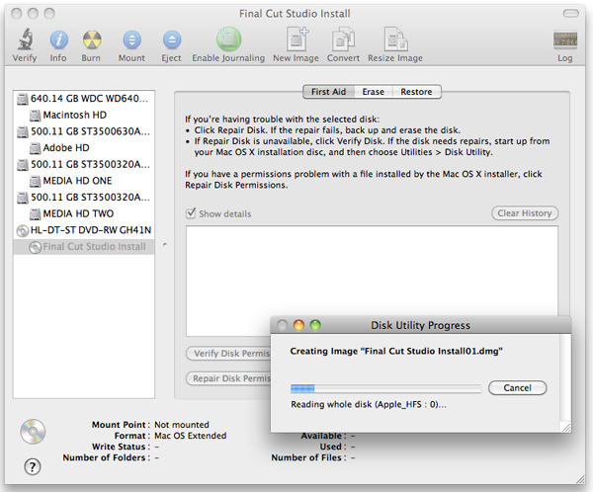Click the "Reading whole disk (Apple_HFS : 0)..." text
593x492 pixels.
(369, 405)
